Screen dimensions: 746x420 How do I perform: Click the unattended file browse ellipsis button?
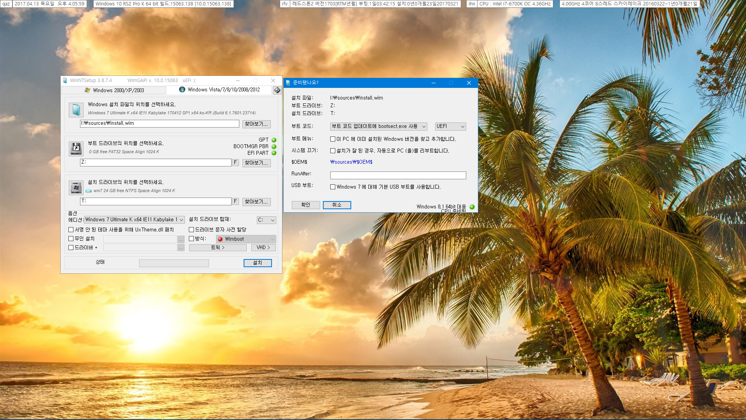(x=181, y=240)
